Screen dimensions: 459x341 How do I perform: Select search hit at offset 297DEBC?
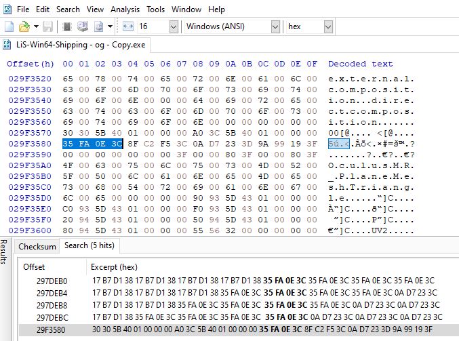point(238,317)
